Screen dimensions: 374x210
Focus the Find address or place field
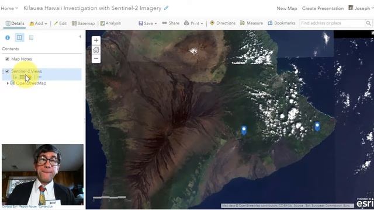point(333,23)
